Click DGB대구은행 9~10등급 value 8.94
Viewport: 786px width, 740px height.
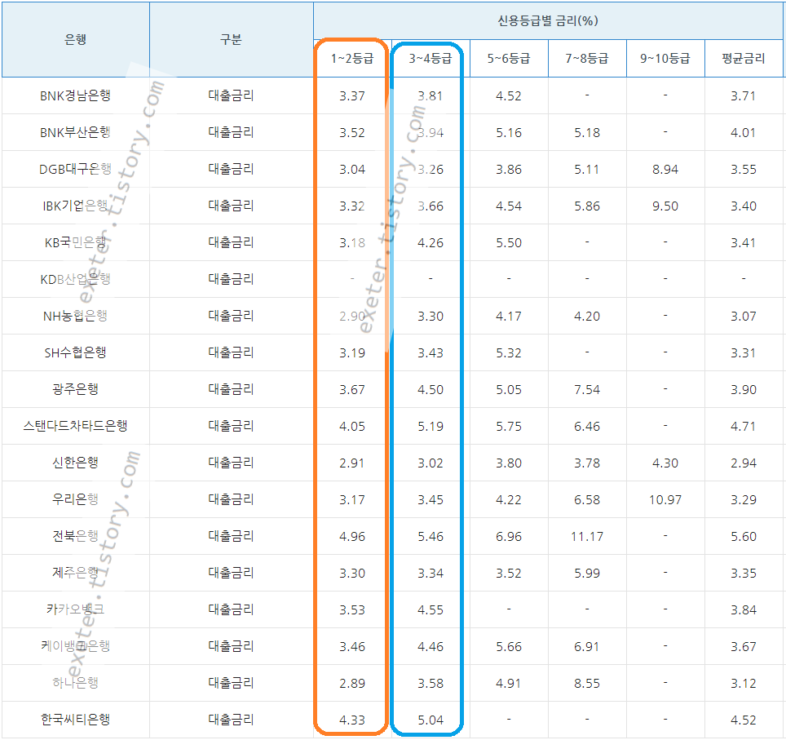click(x=665, y=170)
